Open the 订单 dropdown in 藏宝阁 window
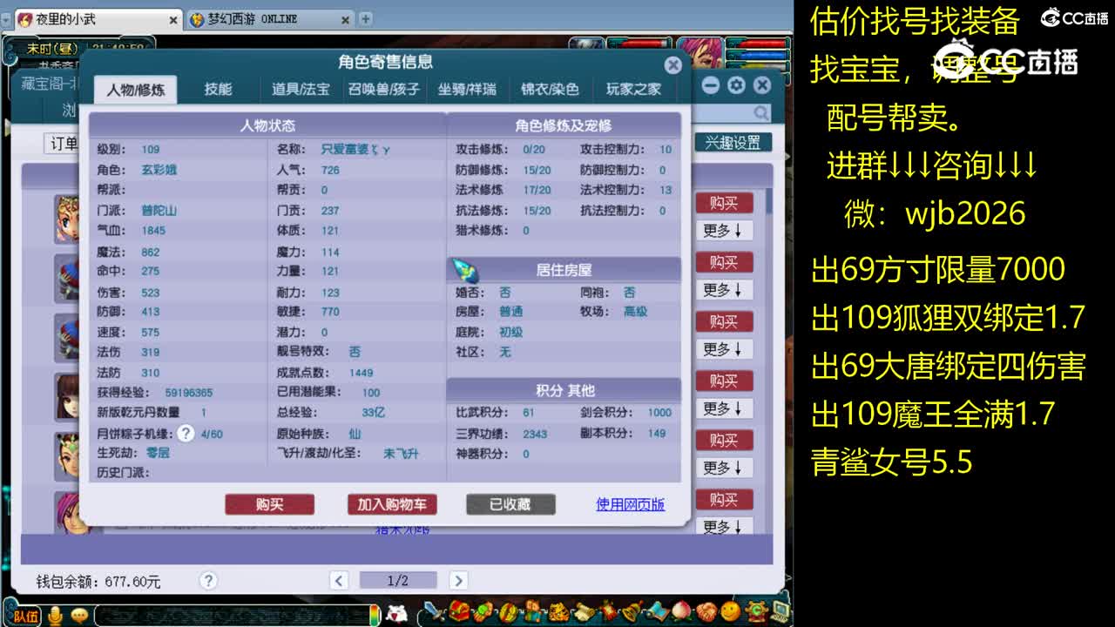The height and width of the screenshot is (627, 1115). [x=63, y=144]
